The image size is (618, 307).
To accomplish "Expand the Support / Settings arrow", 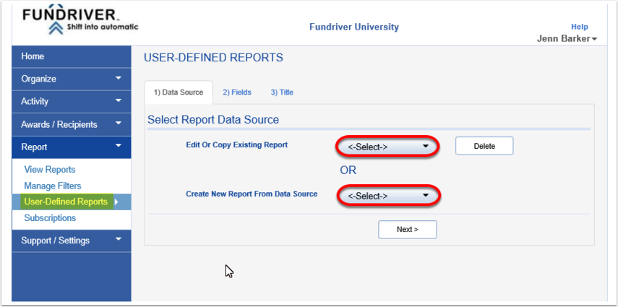I will (119, 240).
